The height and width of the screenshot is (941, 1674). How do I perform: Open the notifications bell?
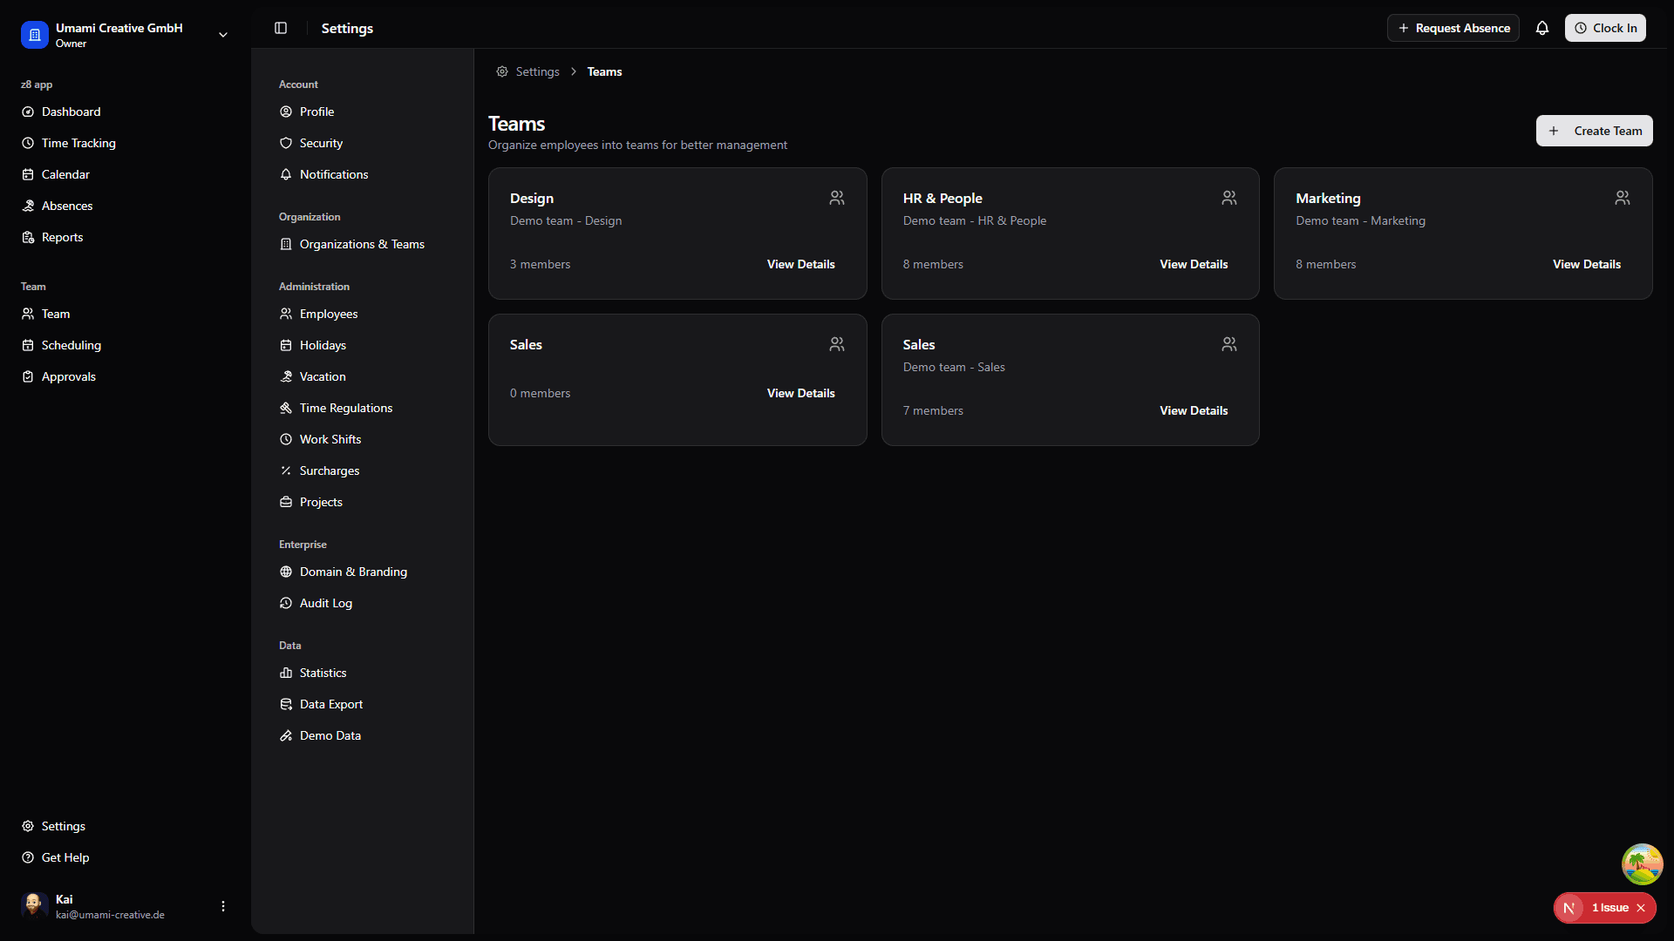point(1542,28)
